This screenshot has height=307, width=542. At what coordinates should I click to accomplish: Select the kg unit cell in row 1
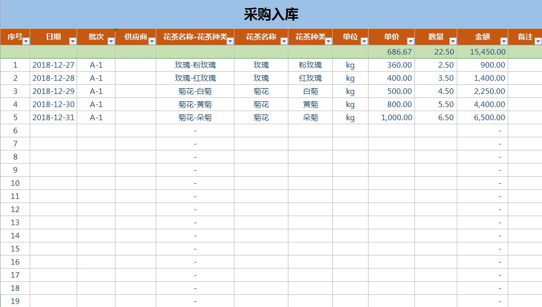tap(350, 65)
